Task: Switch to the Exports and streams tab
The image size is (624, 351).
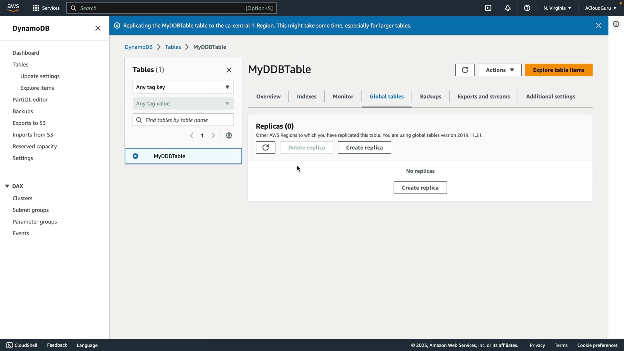Action: pos(484,97)
